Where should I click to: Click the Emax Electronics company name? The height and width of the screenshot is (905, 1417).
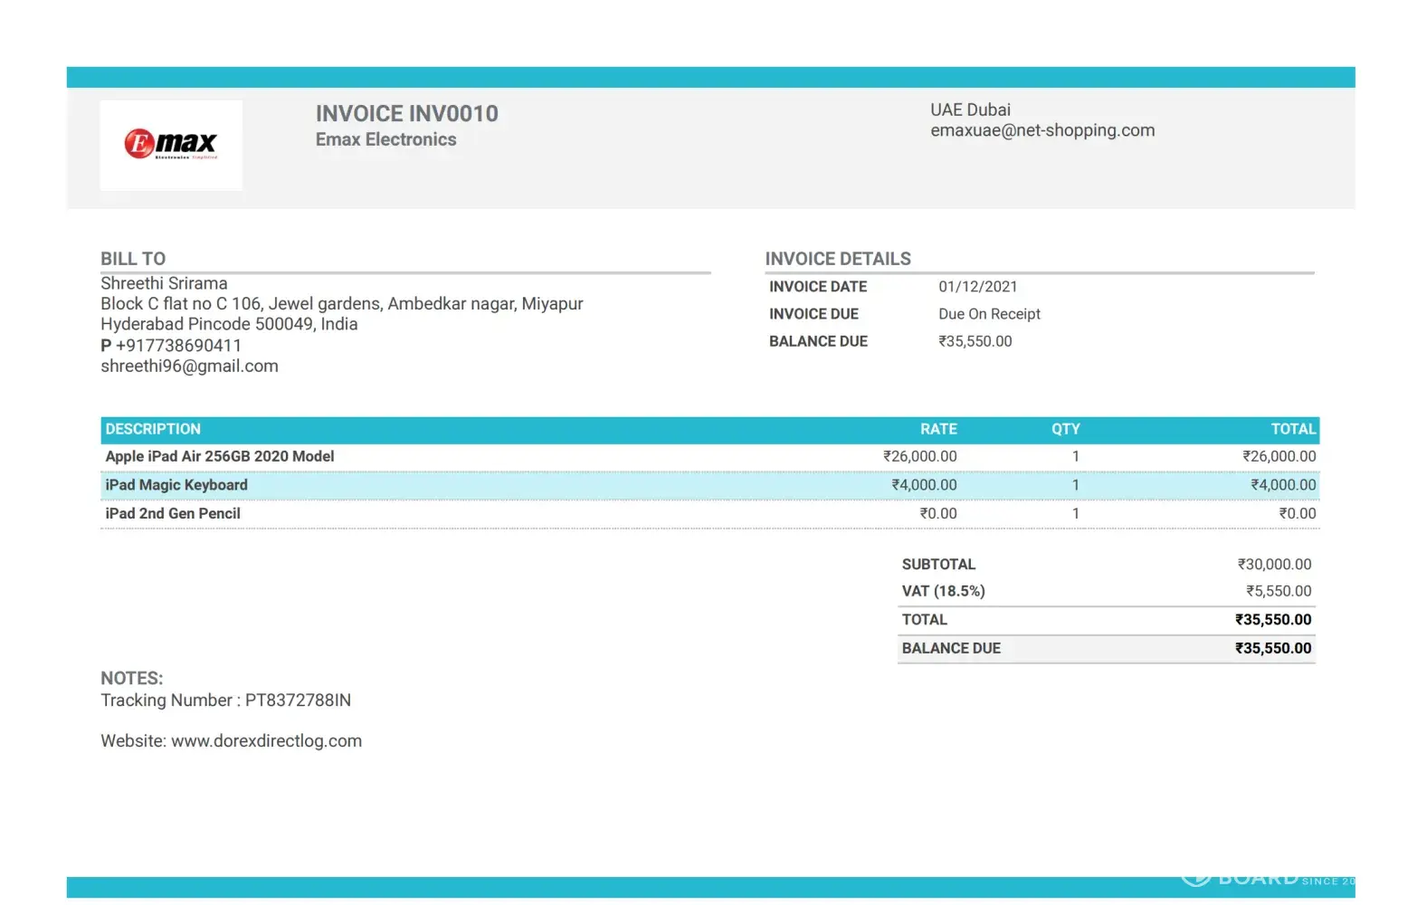click(x=385, y=139)
